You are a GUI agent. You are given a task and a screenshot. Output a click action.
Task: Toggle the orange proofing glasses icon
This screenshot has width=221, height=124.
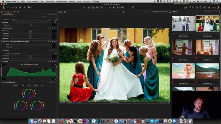point(214,8)
